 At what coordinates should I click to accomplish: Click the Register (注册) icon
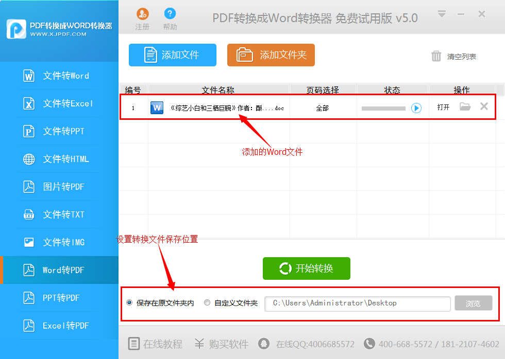142,14
